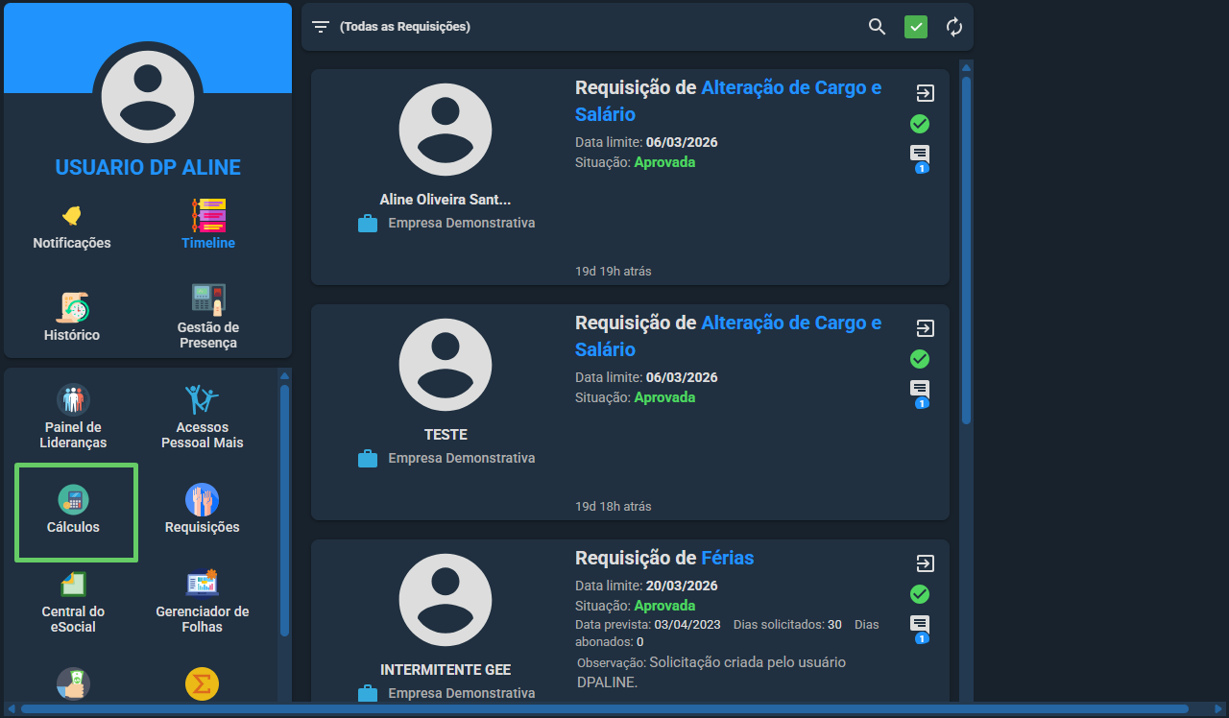Open the filter menu for Todas as Requisições

tap(321, 27)
